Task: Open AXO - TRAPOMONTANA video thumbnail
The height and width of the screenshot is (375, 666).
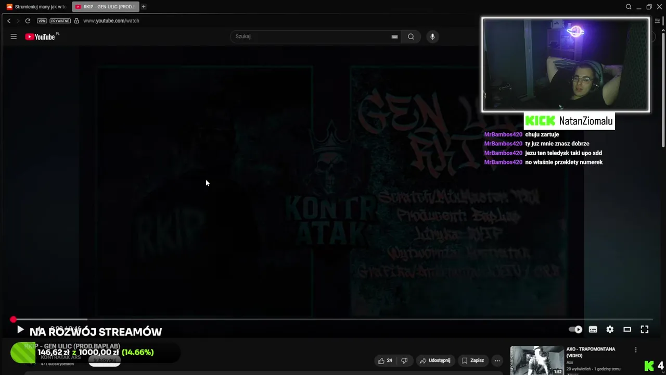Action: tap(537, 360)
